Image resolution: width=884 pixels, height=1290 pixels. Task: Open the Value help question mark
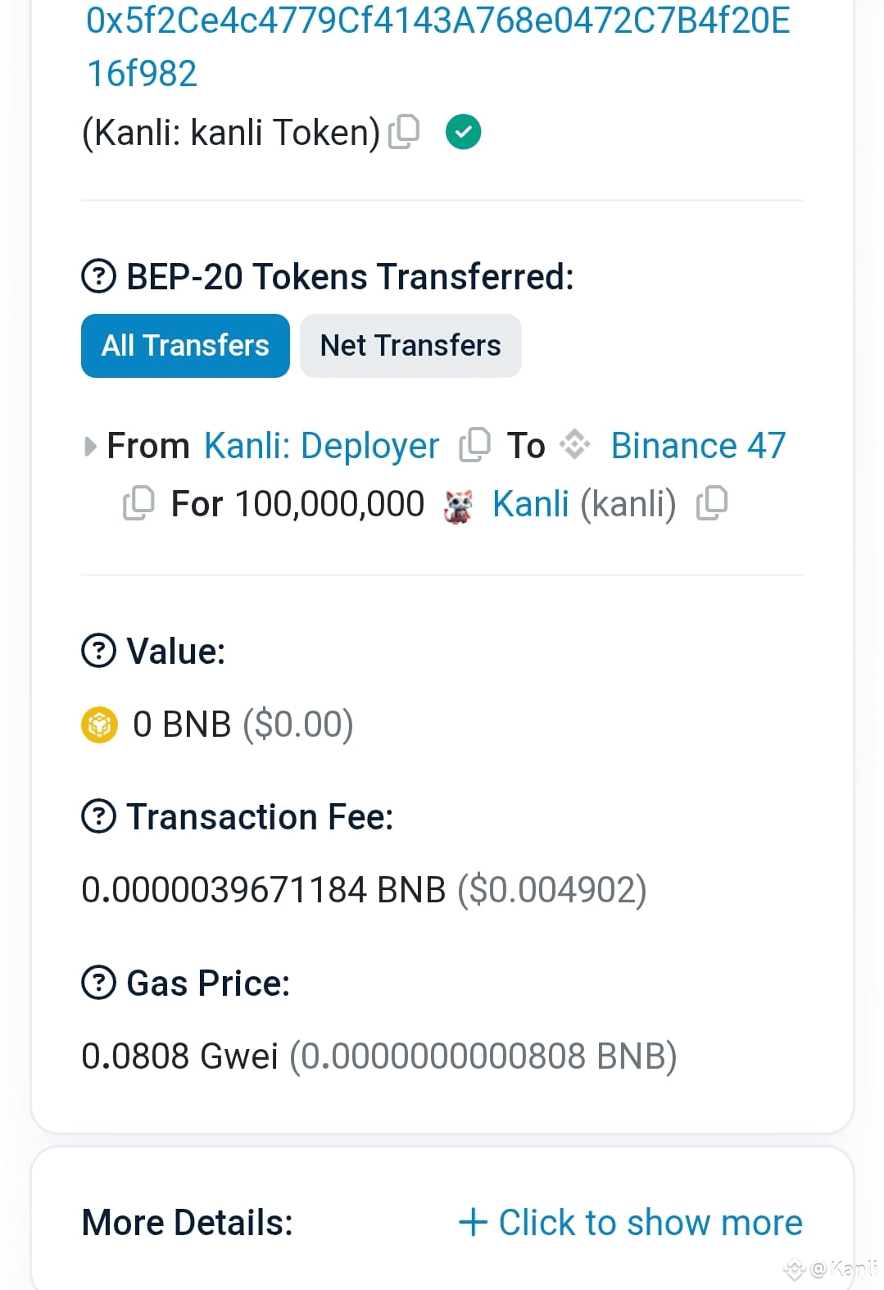[99, 651]
